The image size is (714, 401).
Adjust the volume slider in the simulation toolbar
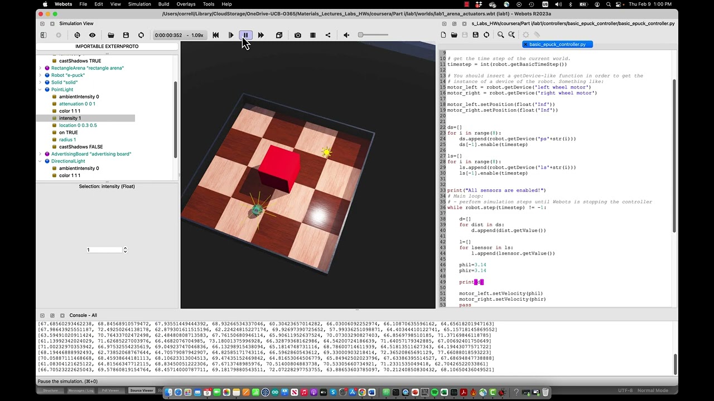pyautogui.click(x=373, y=35)
